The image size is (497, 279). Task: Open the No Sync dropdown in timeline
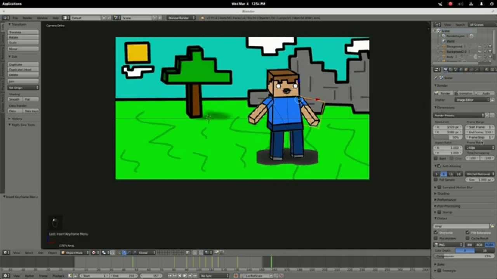tap(214, 276)
